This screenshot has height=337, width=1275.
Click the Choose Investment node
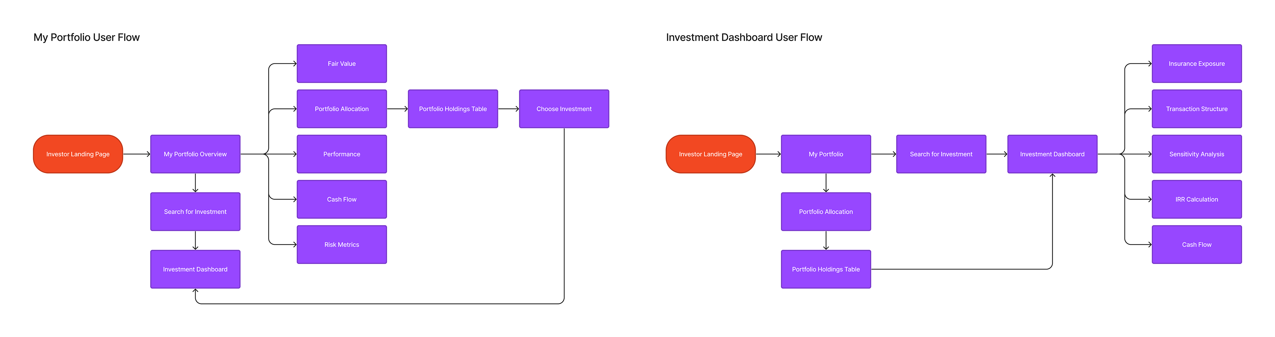[564, 109]
